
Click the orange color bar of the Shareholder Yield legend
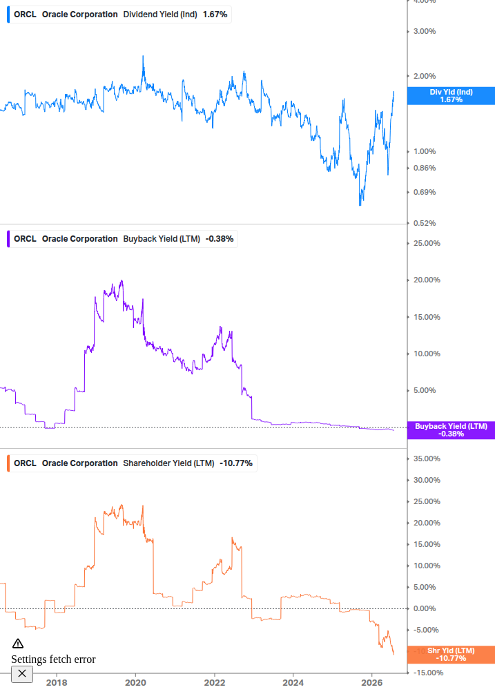(8, 463)
